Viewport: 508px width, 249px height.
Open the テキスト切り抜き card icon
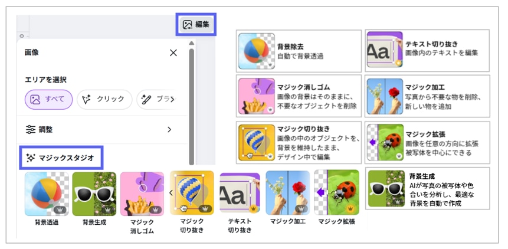click(385, 49)
